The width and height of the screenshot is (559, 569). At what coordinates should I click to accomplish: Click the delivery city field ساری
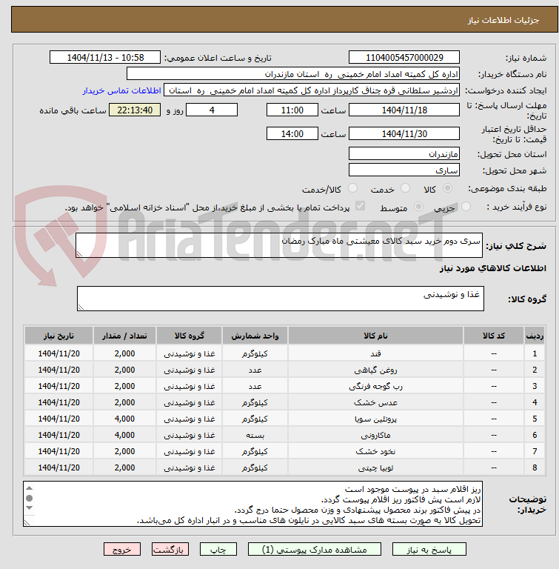[x=404, y=170]
